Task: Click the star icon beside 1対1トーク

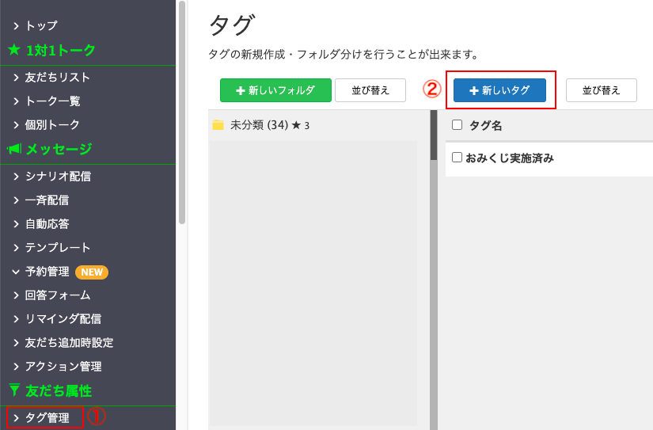Action: click(14, 50)
